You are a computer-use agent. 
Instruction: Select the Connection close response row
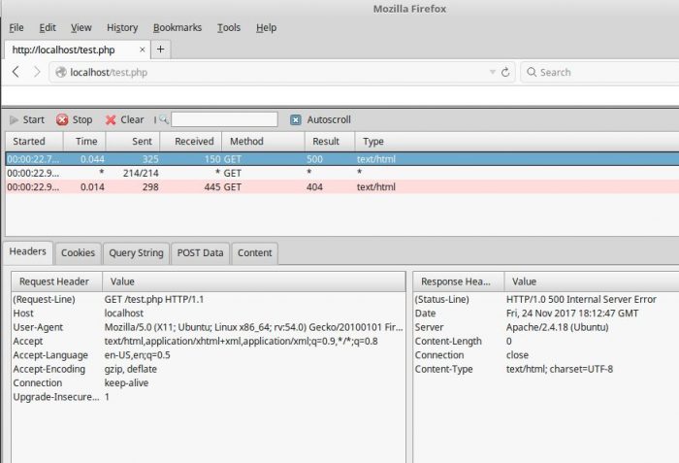[x=546, y=355]
